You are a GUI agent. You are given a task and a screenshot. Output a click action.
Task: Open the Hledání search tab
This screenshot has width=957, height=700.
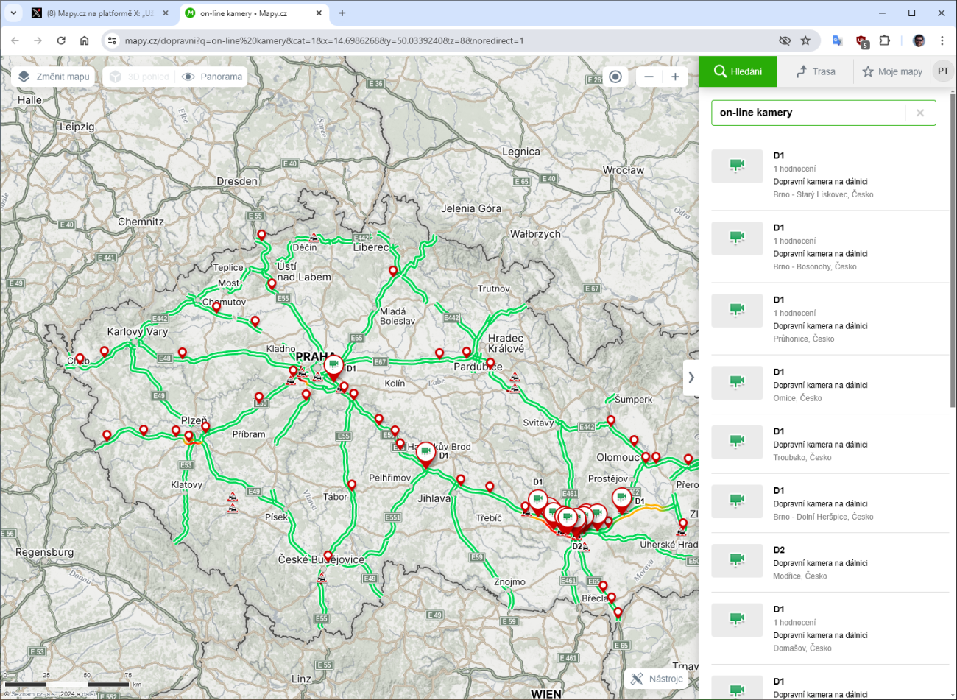[x=738, y=71]
